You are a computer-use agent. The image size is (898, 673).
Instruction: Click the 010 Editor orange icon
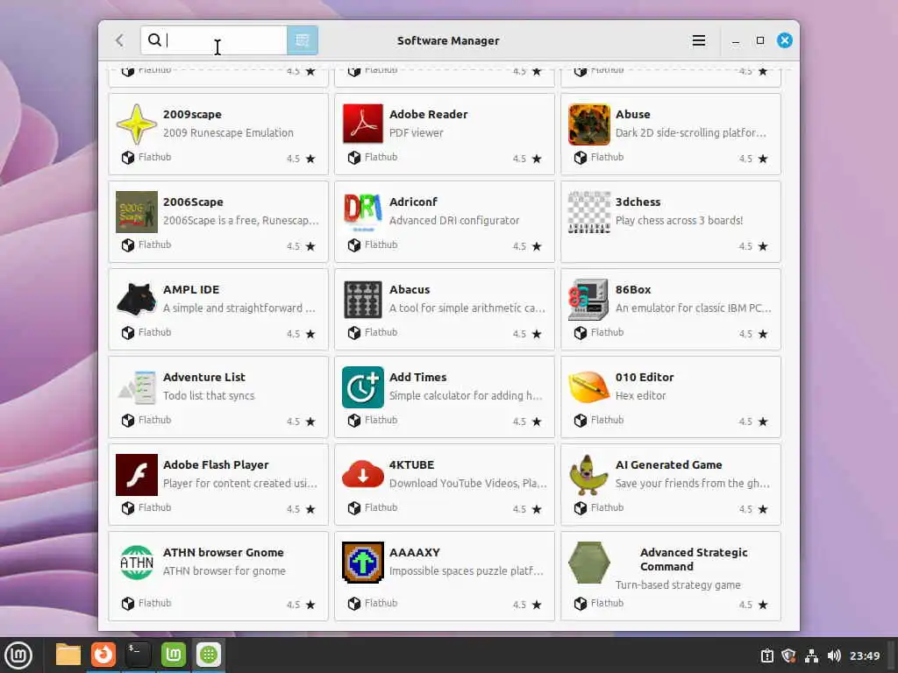coord(588,386)
